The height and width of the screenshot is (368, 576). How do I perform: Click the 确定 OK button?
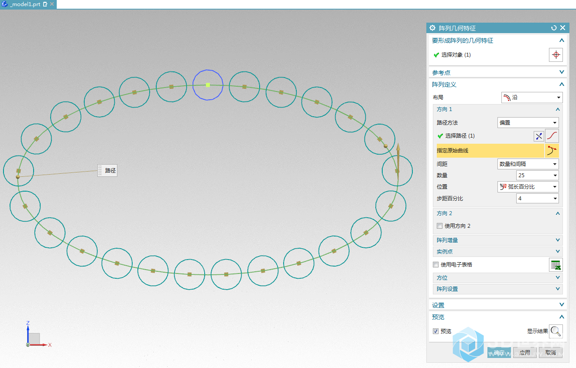pyautogui.click(x=499, y=353)
